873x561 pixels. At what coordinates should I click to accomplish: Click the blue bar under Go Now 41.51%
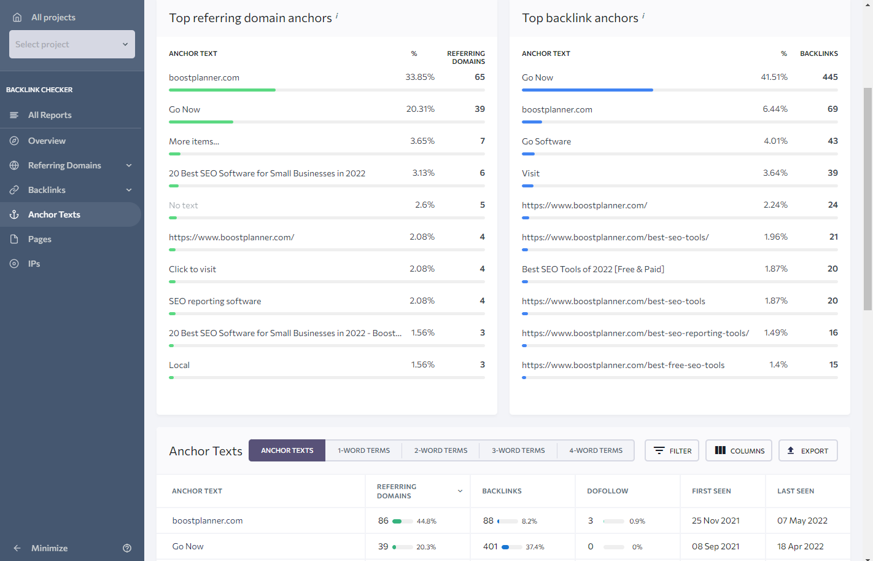[x=588, y=90]
